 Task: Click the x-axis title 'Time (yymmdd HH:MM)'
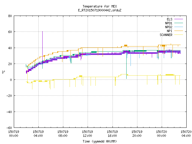100,141
